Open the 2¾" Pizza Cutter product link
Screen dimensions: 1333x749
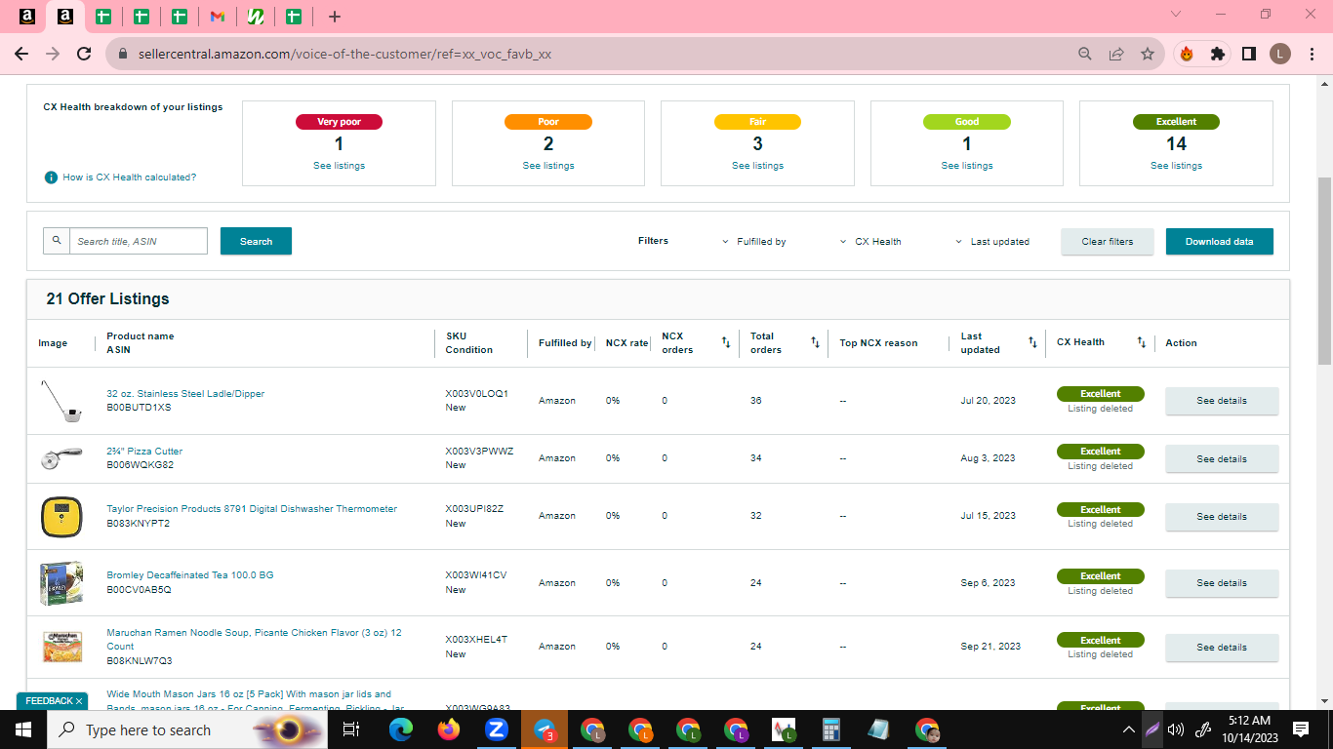pyautogui.click(x=144, y=452)
